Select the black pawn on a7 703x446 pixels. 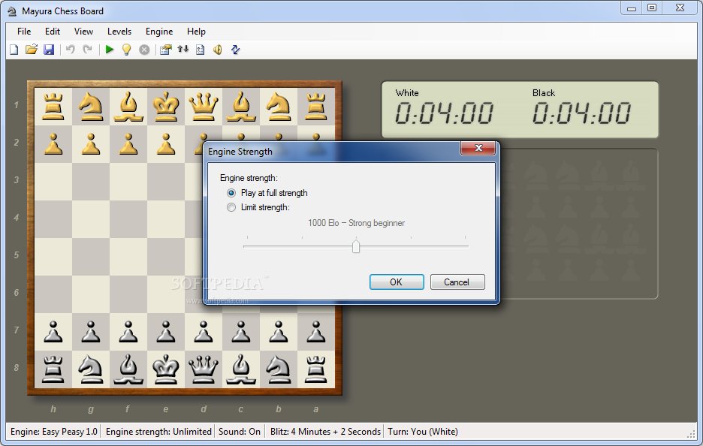click(x=315, y=332)
